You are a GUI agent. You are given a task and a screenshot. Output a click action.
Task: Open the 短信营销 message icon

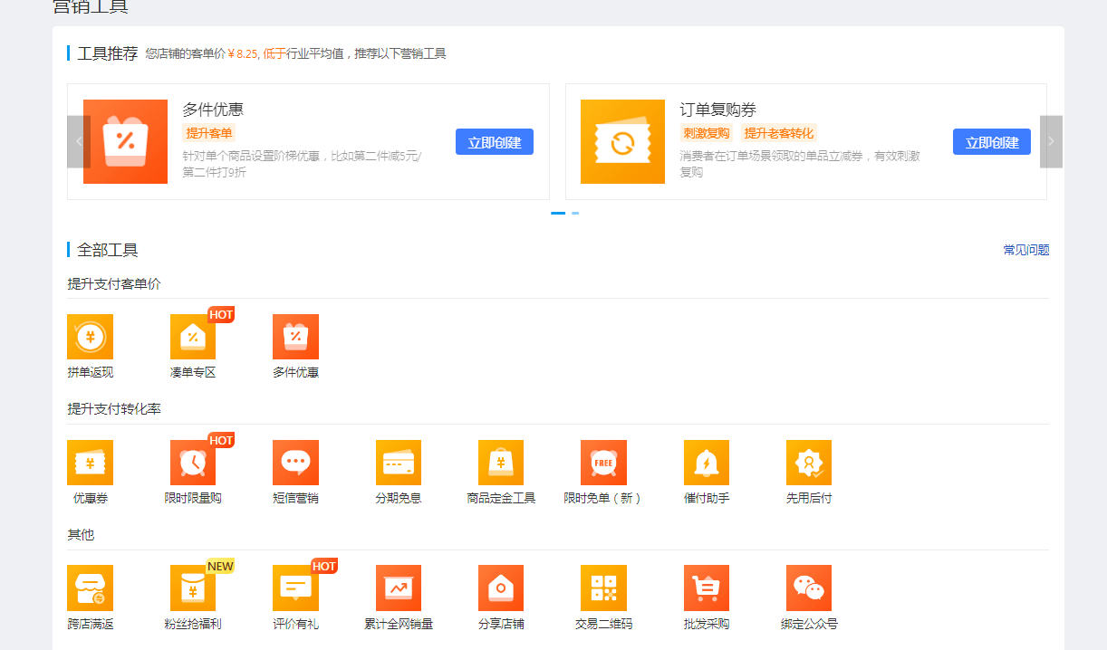[x=295, y=463]
